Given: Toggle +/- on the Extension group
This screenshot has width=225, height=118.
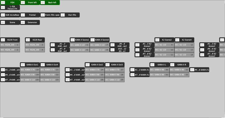Looking at the screenshot, I should point(23,22).
